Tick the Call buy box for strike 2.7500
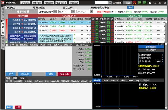Viewport: 168px width, 110px height. pyautogui.click(x=93, y=38)
